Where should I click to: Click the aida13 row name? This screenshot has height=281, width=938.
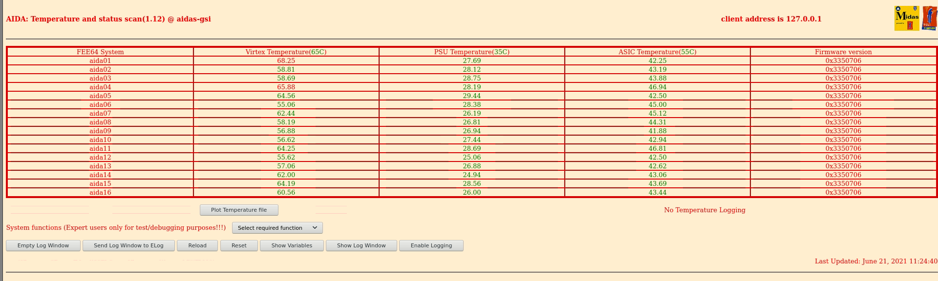[100, 166]
